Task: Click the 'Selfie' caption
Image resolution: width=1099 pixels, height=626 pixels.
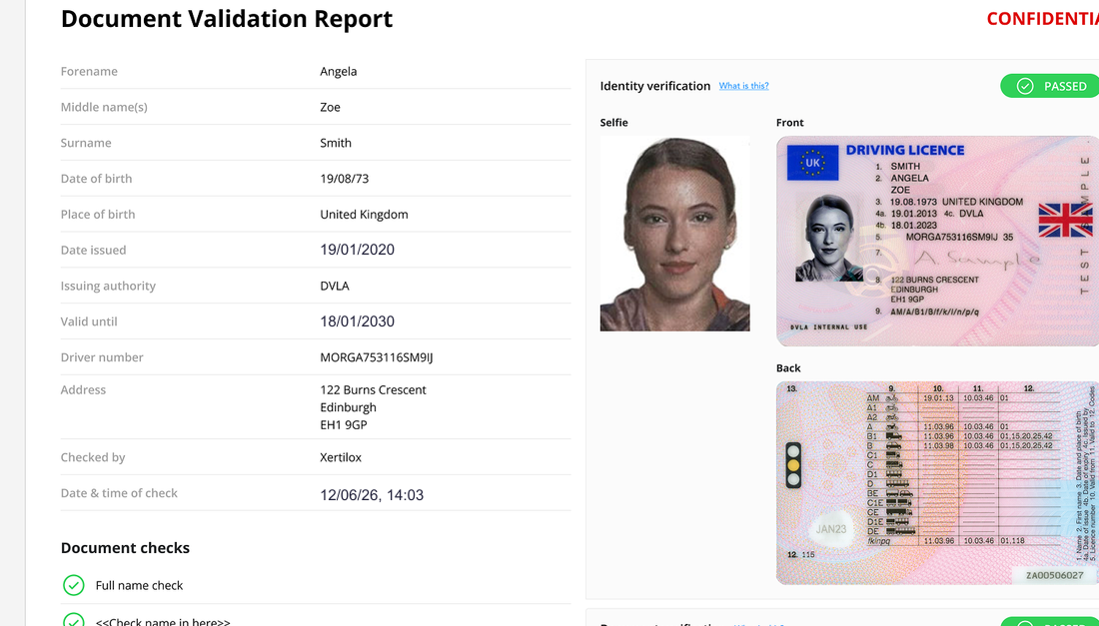Action: pyautogui.click(x=614, y=123)
